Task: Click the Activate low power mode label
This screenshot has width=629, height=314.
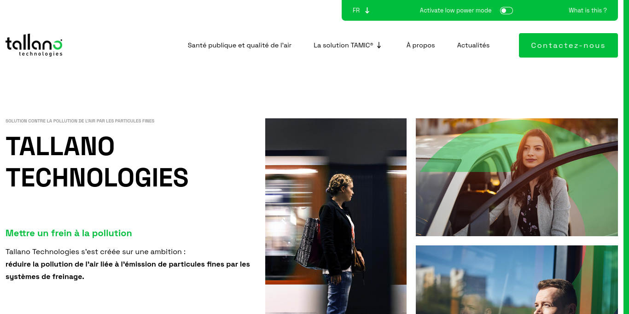Action: 455,11
